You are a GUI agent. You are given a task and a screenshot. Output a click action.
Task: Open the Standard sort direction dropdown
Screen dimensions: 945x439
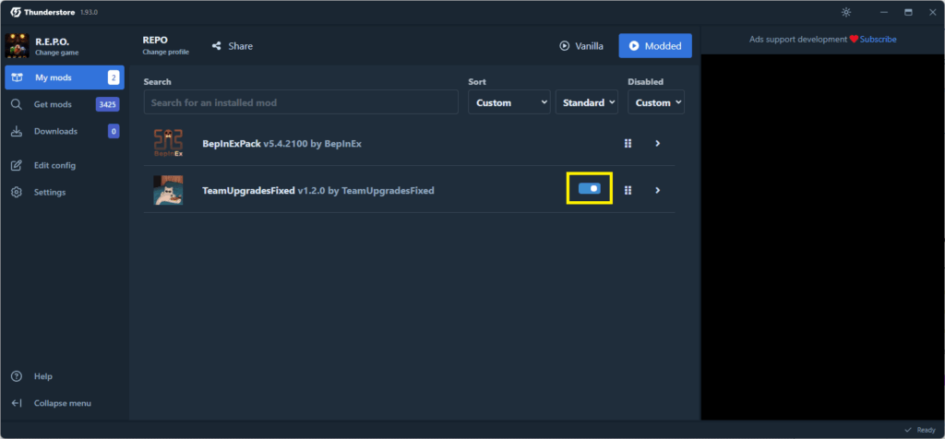click(x=587, y=102)
